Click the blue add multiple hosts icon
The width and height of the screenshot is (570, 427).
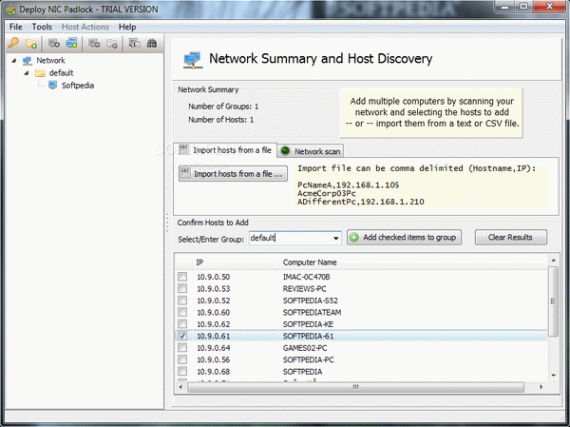point(71,44)
